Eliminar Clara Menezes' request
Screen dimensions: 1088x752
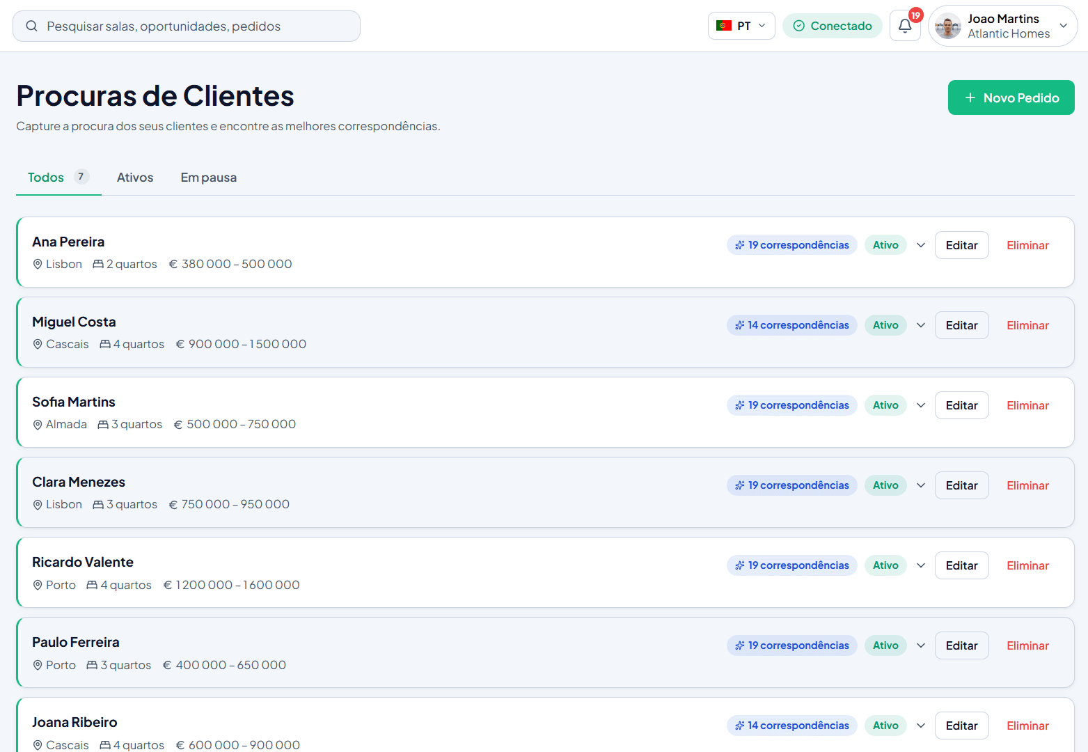pos(1027,485)
